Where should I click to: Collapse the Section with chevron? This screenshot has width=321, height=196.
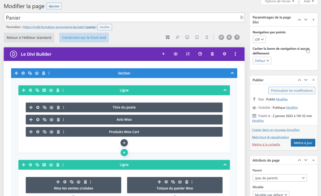click(232, 73)
